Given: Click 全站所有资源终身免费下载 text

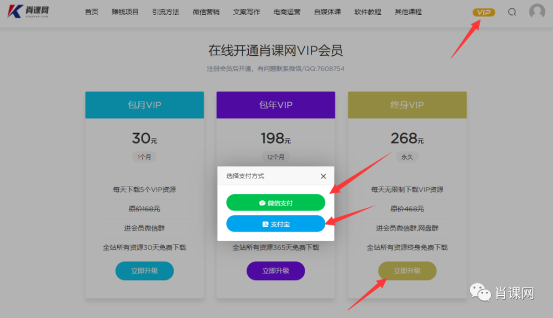Looking at the screenshot, I should click(408, 247).
